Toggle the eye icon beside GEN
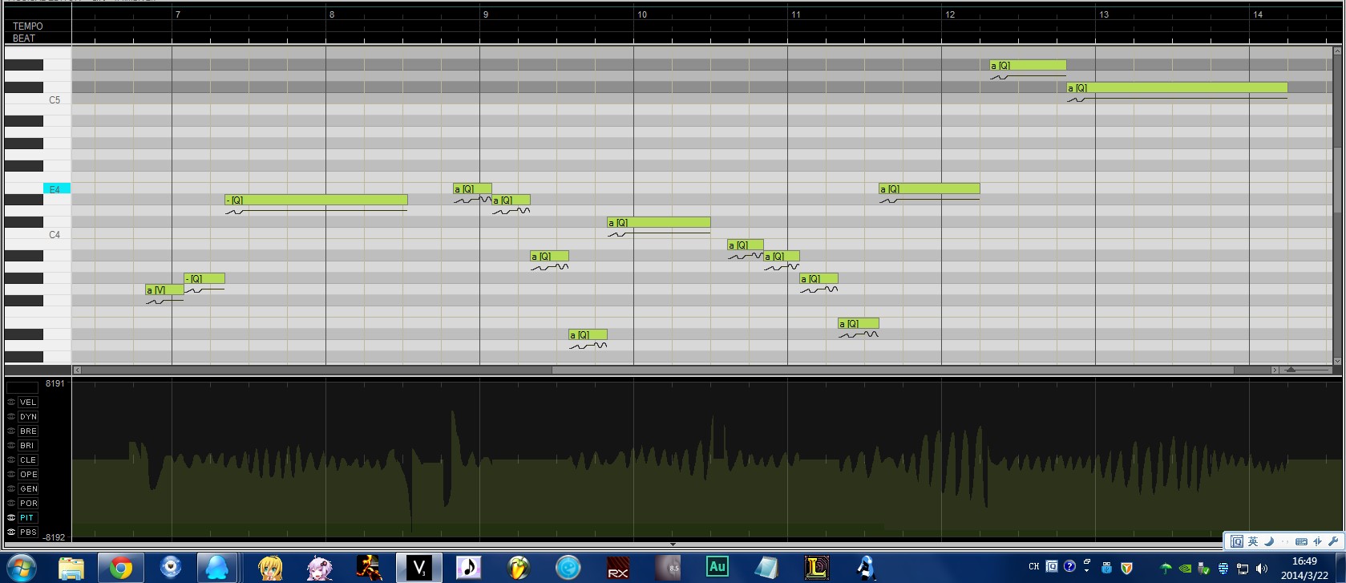Screen dimensions: 1346x583 [11, 489]
